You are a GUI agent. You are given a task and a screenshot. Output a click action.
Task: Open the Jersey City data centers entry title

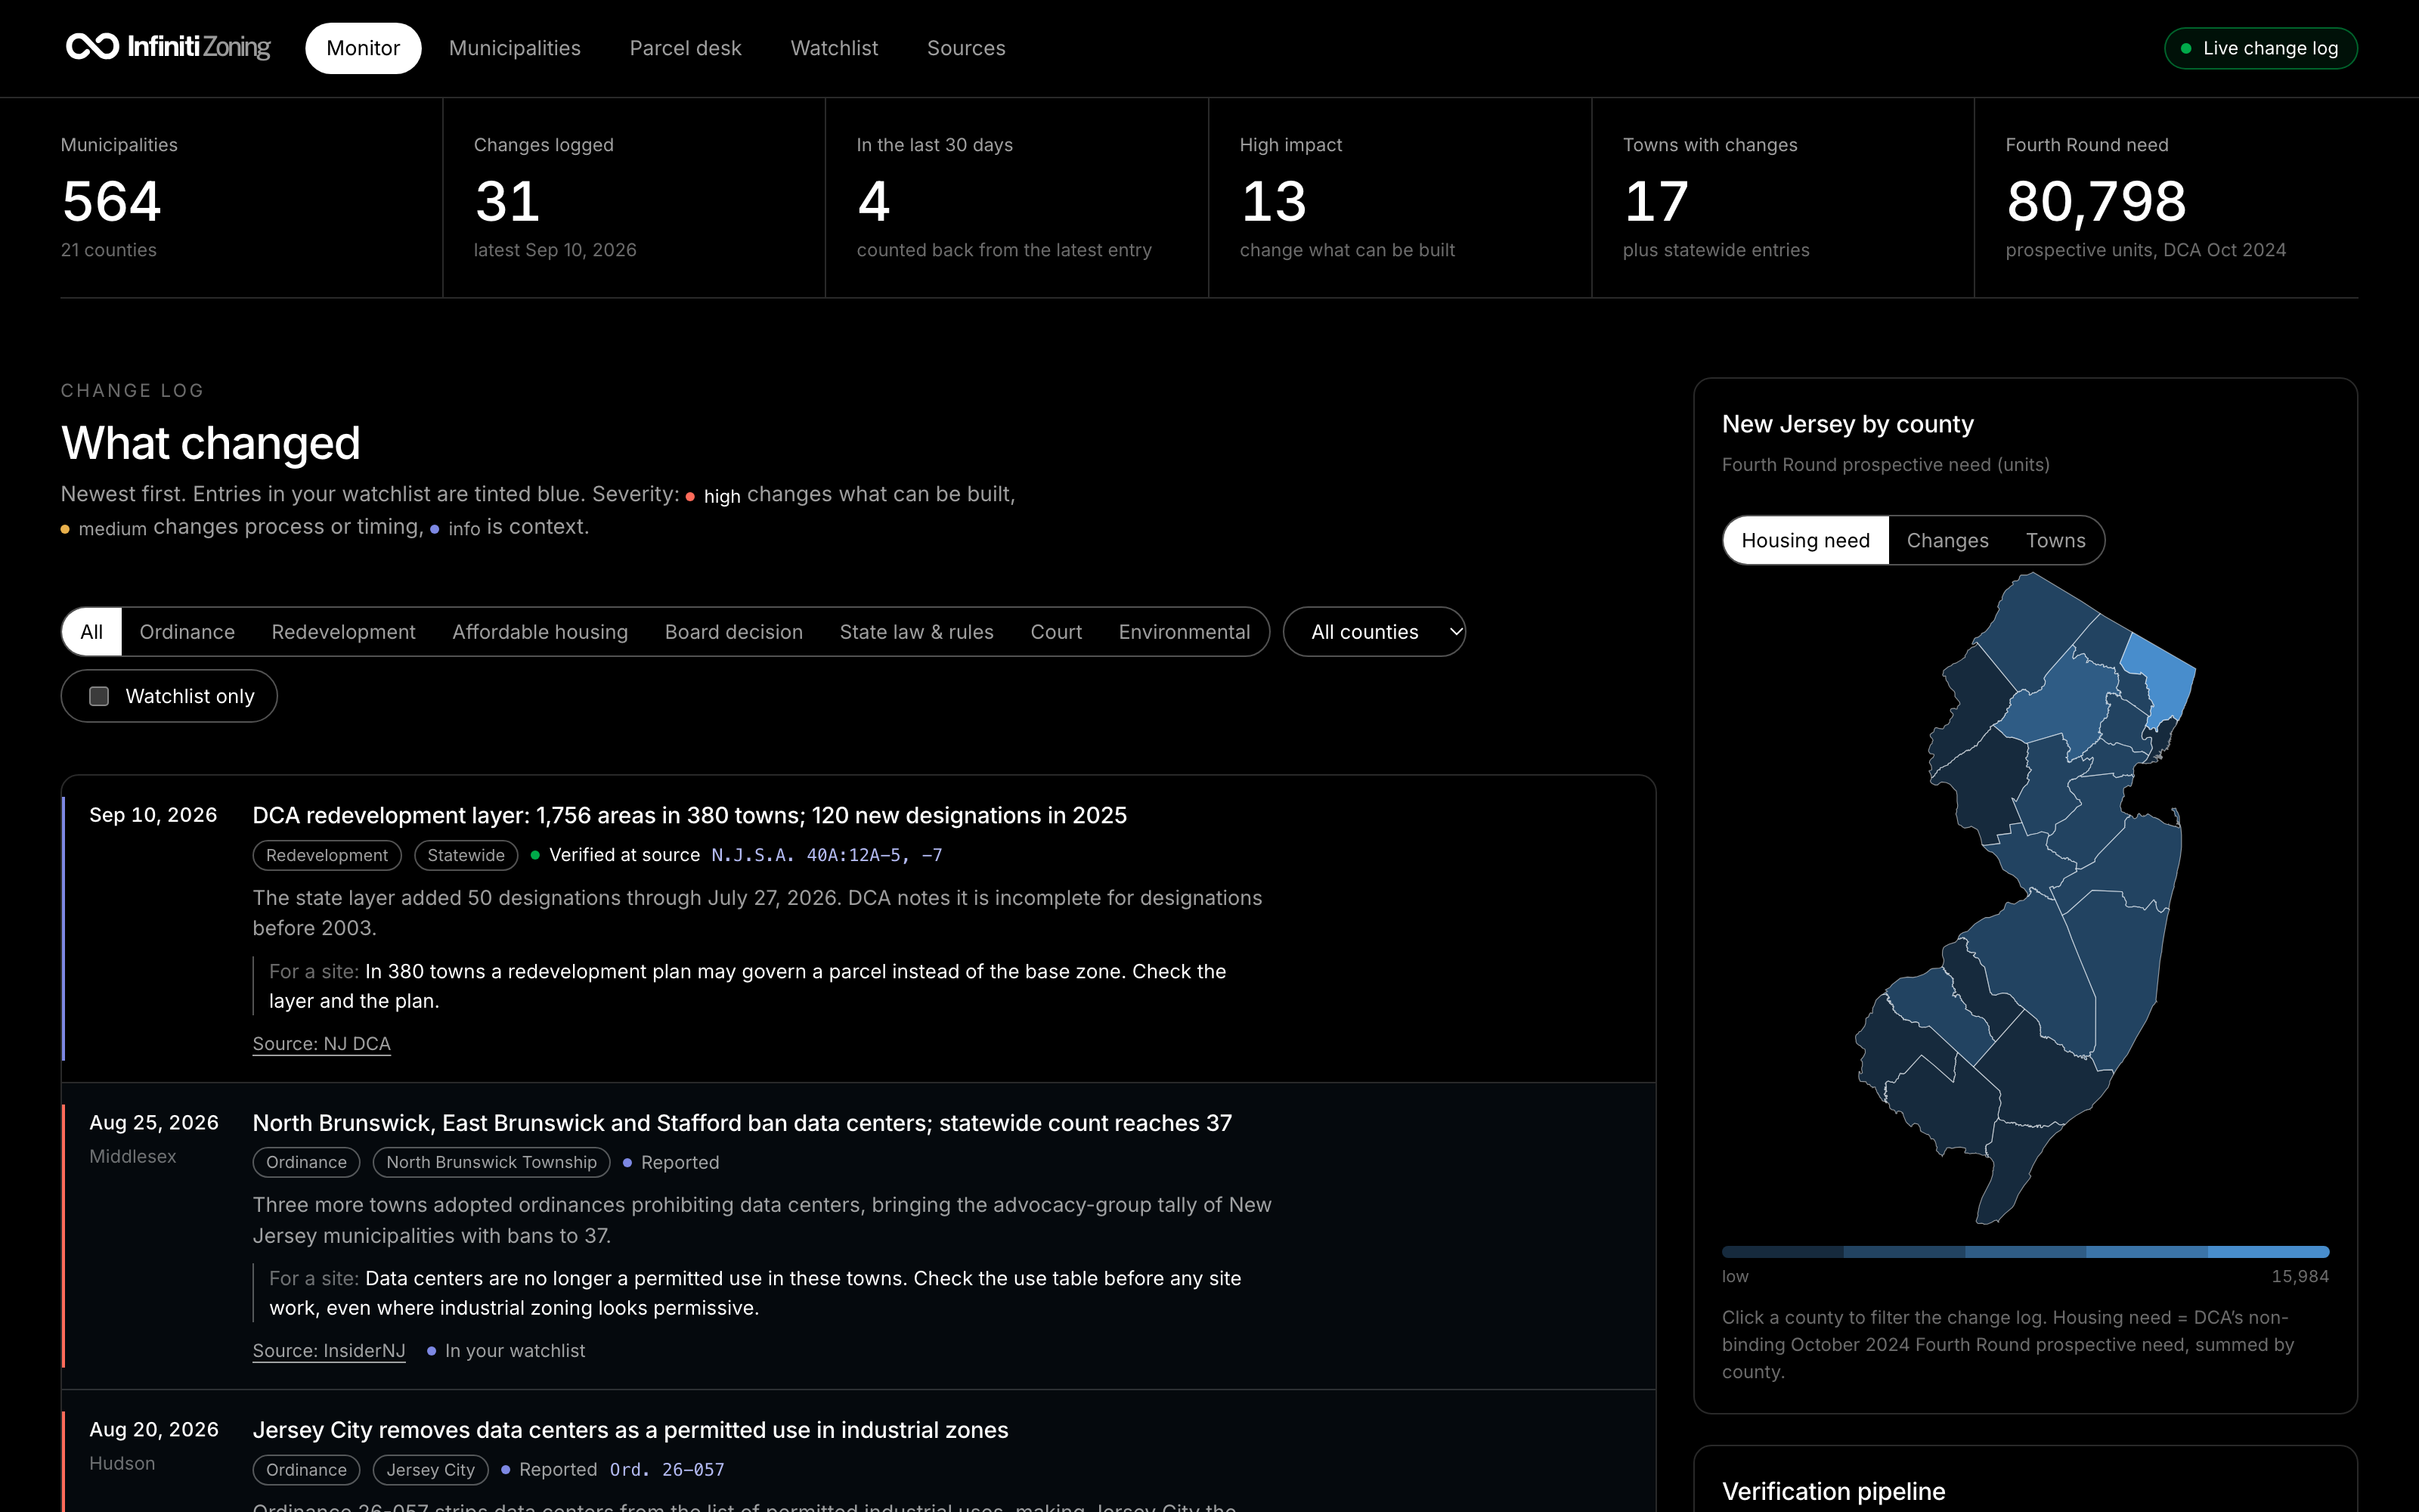630,1429
